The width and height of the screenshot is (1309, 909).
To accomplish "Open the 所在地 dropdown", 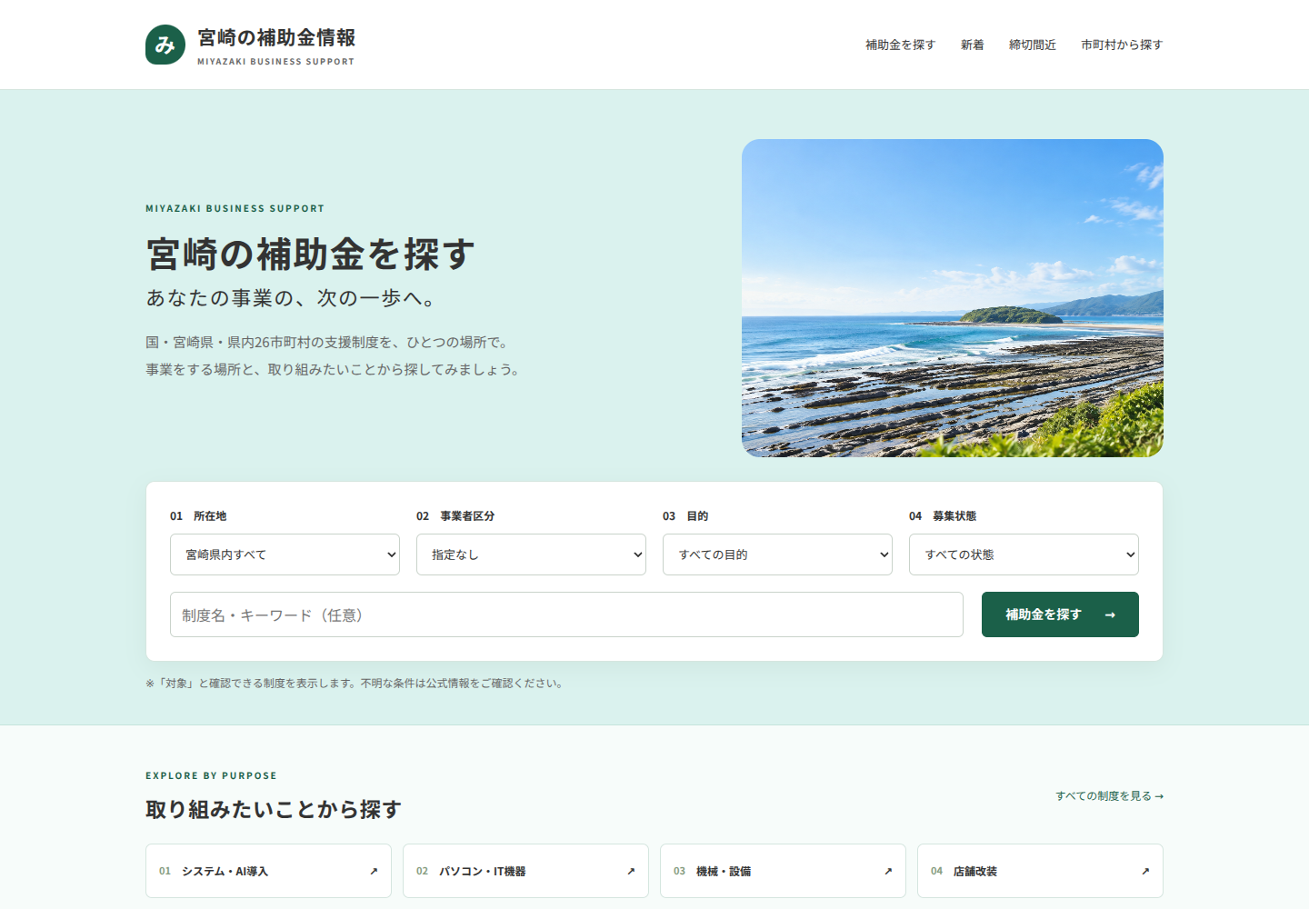I will pos(285,554).
